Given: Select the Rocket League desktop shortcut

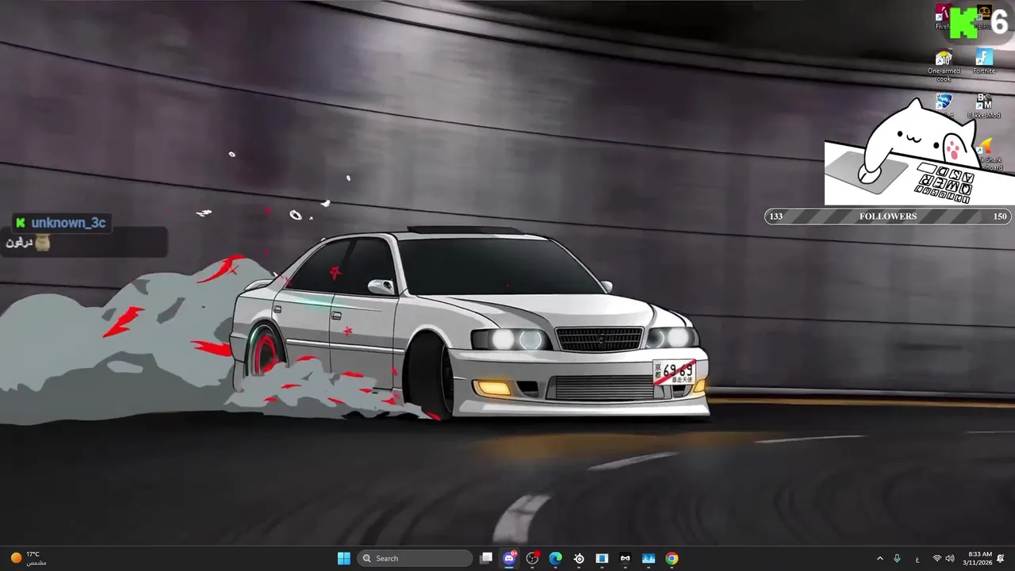Looking at the screenshot, I should tap(944, 105).
